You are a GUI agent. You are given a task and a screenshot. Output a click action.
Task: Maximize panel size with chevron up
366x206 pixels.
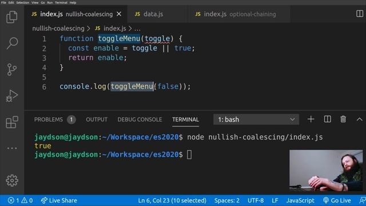click(x=360, y=120)
